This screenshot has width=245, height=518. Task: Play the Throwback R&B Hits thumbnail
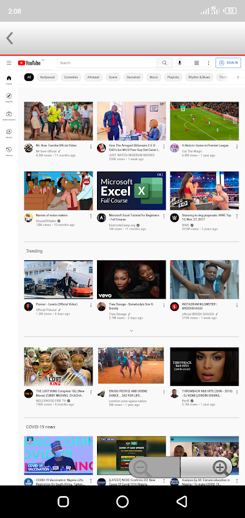(x=204, y=366)
